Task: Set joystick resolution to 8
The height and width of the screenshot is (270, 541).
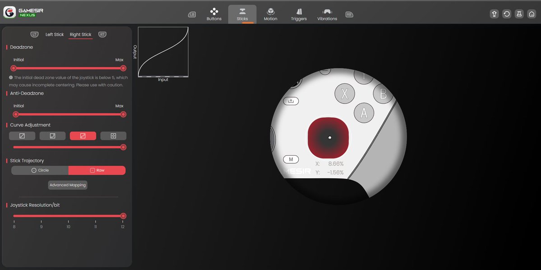Action: pyautogui.click(x=14, y=227)
